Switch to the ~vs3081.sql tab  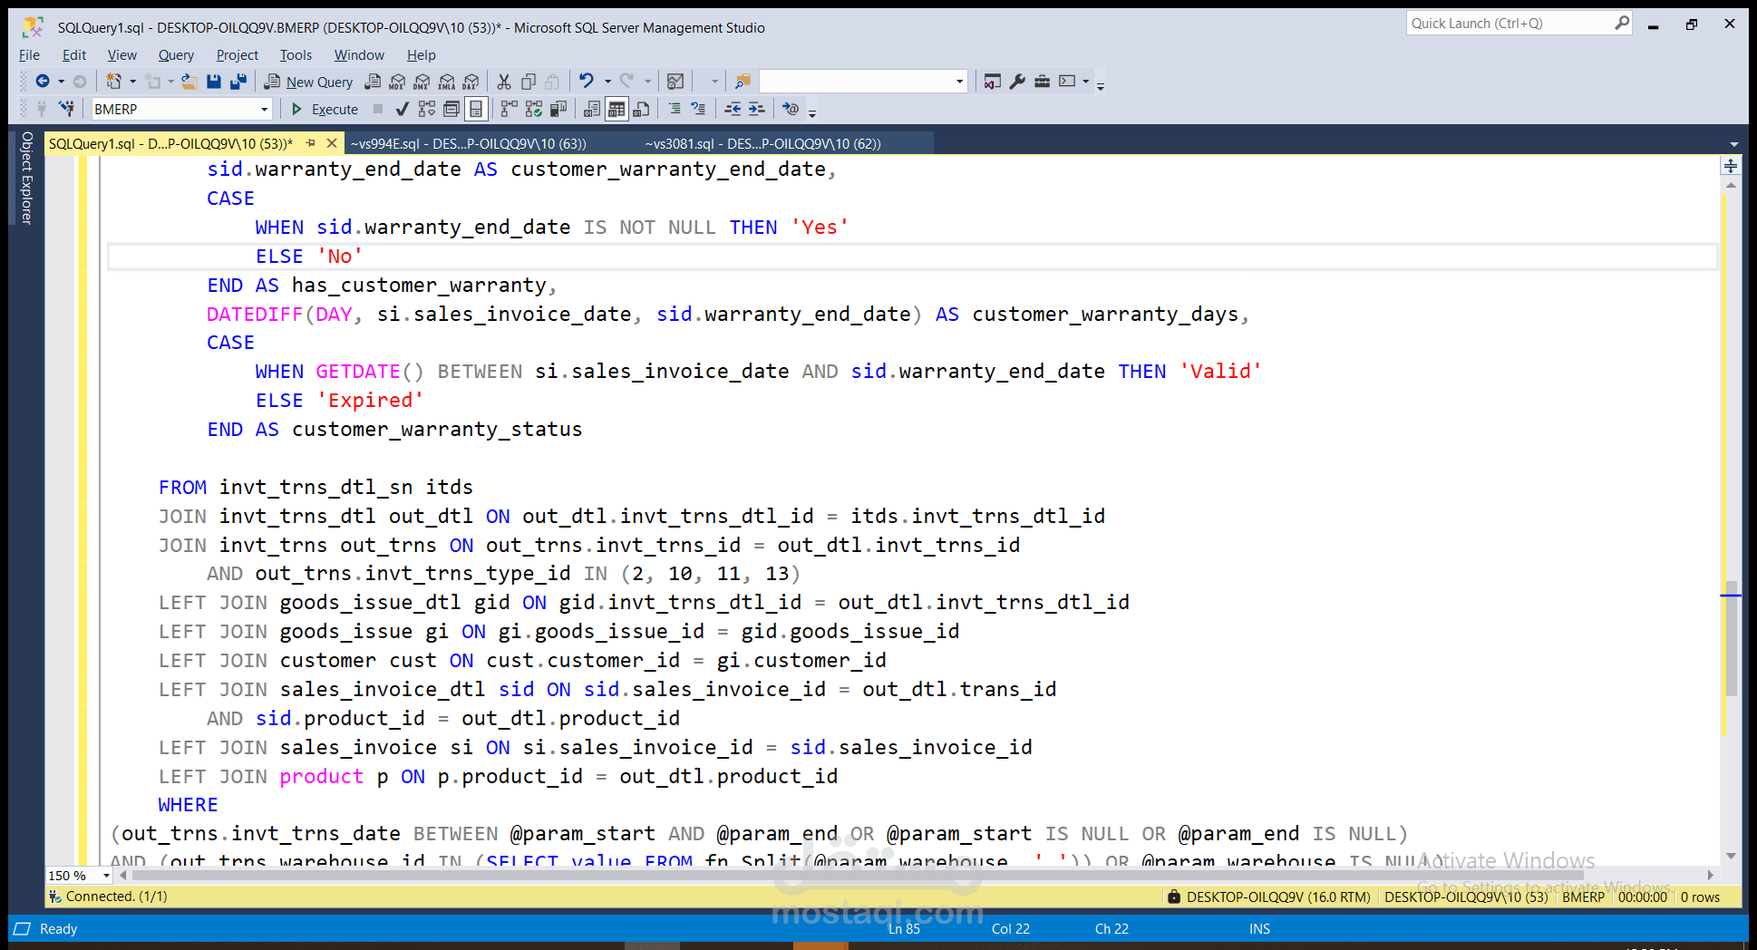pyautogui.click(x=763, y=143)
